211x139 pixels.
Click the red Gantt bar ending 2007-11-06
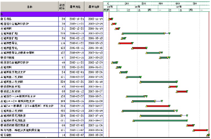click(190, 125)
